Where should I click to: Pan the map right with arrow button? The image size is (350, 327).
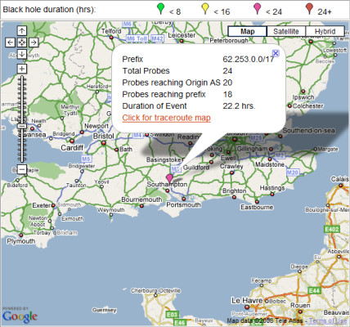coord(34,43)
